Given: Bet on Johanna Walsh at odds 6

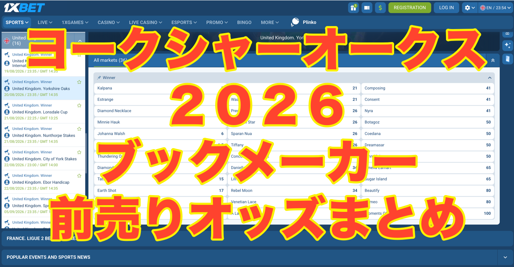Looking at the screenshot, I should (x=160, y=134).
